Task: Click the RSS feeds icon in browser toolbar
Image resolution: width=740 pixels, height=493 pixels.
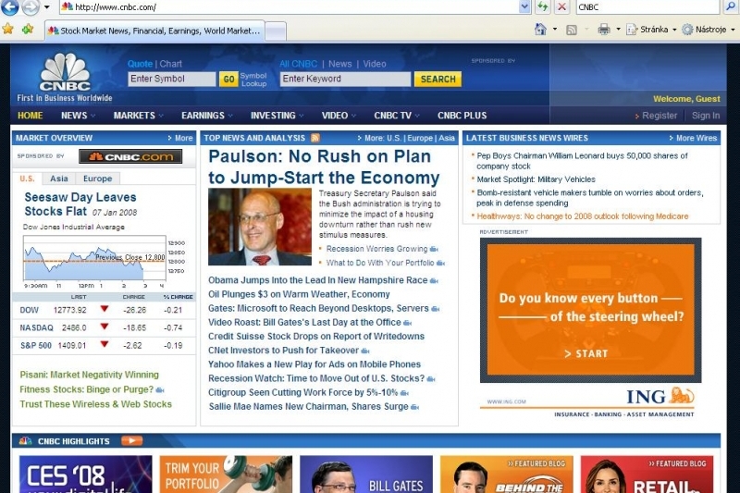Action: click(572, 30)
